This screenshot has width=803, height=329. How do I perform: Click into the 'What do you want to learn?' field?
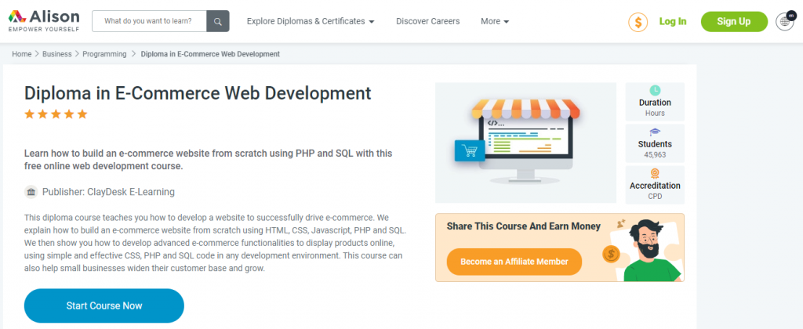pos(149,21)
